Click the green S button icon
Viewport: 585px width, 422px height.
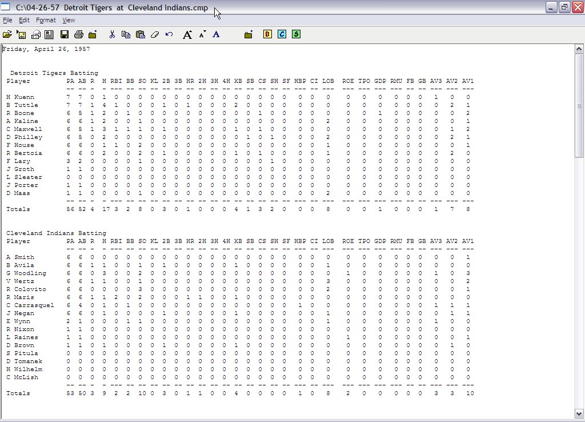coord(296,34)
